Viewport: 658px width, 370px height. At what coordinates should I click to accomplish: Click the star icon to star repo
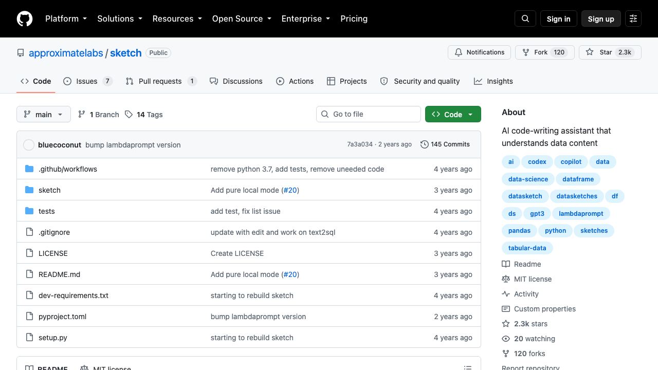click(x=590, y=52)
